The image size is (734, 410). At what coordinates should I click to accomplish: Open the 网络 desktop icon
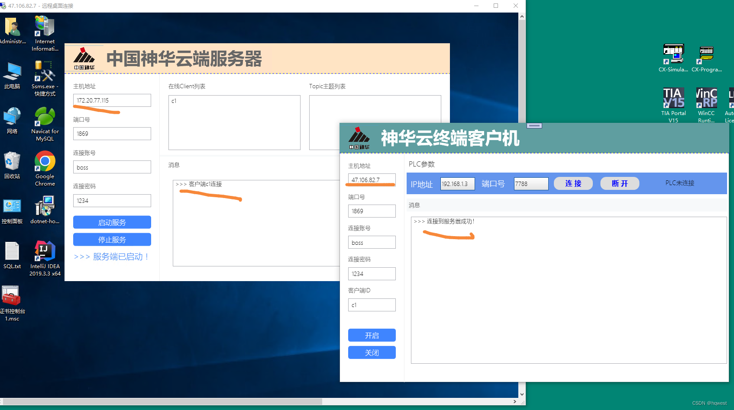click(x=12, y=120)
